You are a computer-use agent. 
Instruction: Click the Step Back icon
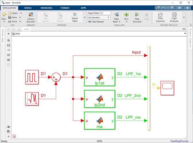(116, 15)
